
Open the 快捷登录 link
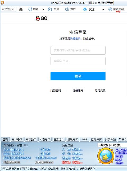click(75, 39)
